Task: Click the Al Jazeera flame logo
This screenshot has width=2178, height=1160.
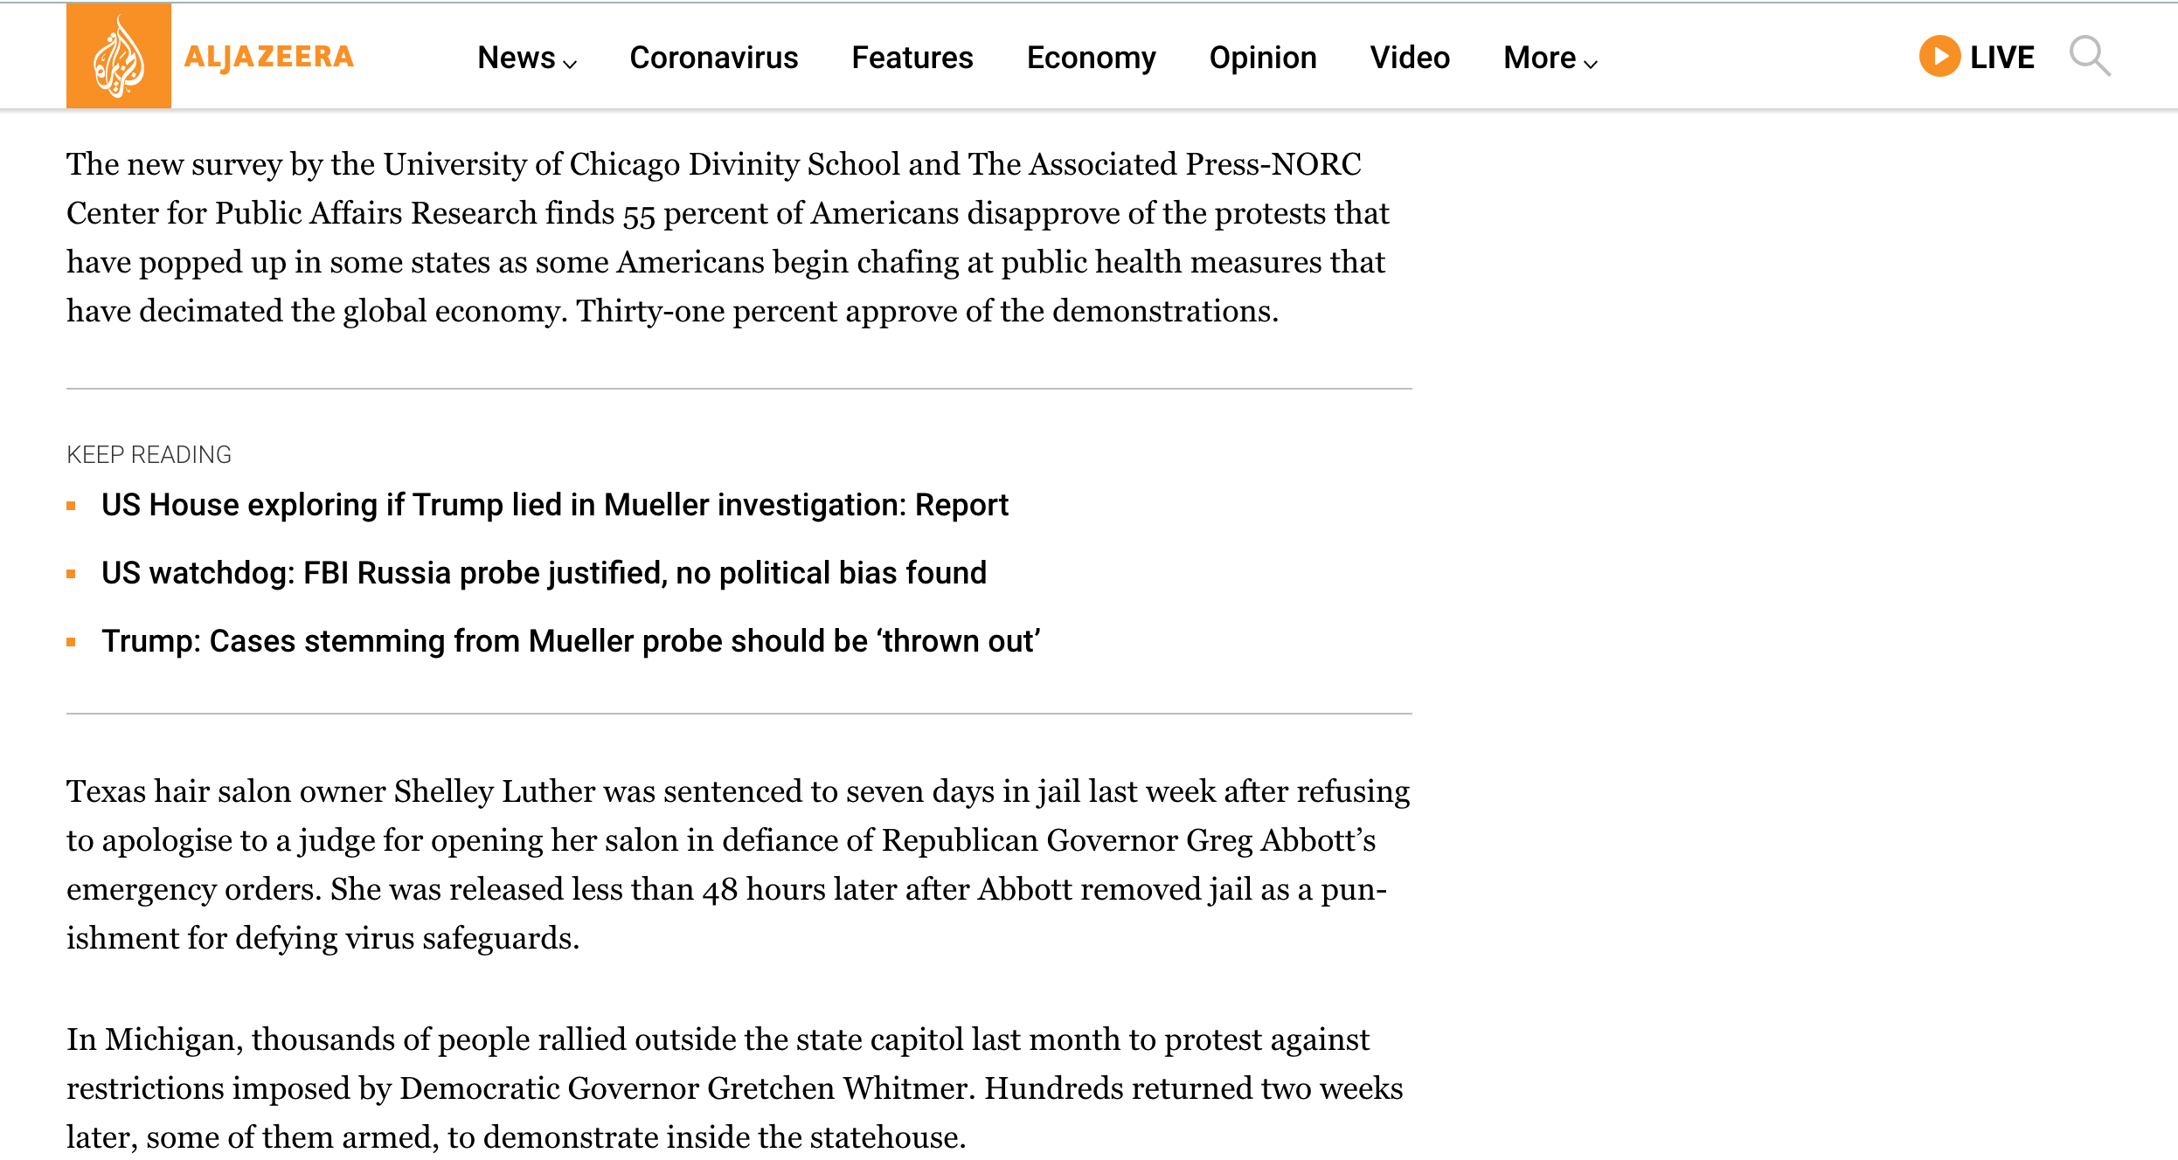Action: (119, 57)
